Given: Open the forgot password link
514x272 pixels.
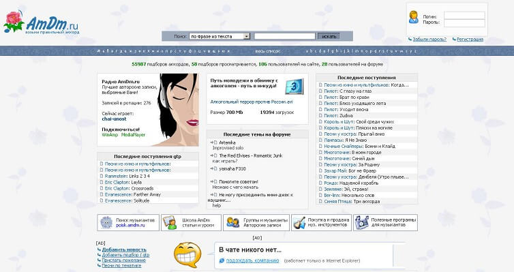Looking at the screenshot, I should (429, 39).
